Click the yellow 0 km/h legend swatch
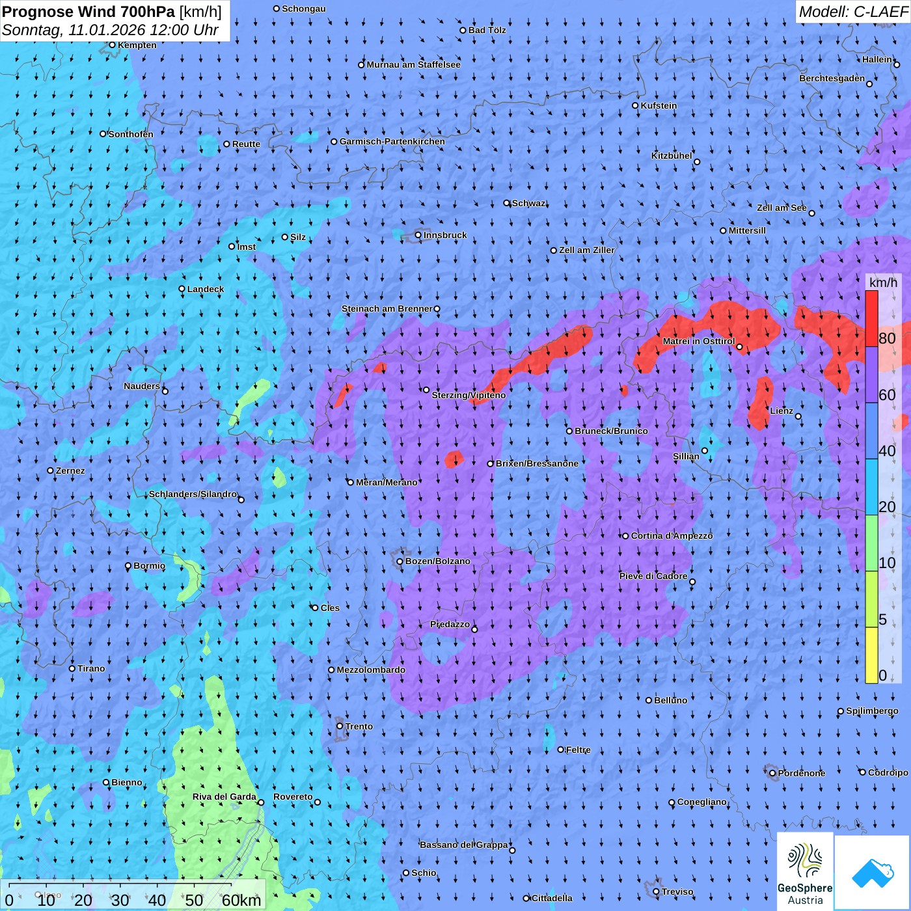911x911 pixels. pos(871,655)
